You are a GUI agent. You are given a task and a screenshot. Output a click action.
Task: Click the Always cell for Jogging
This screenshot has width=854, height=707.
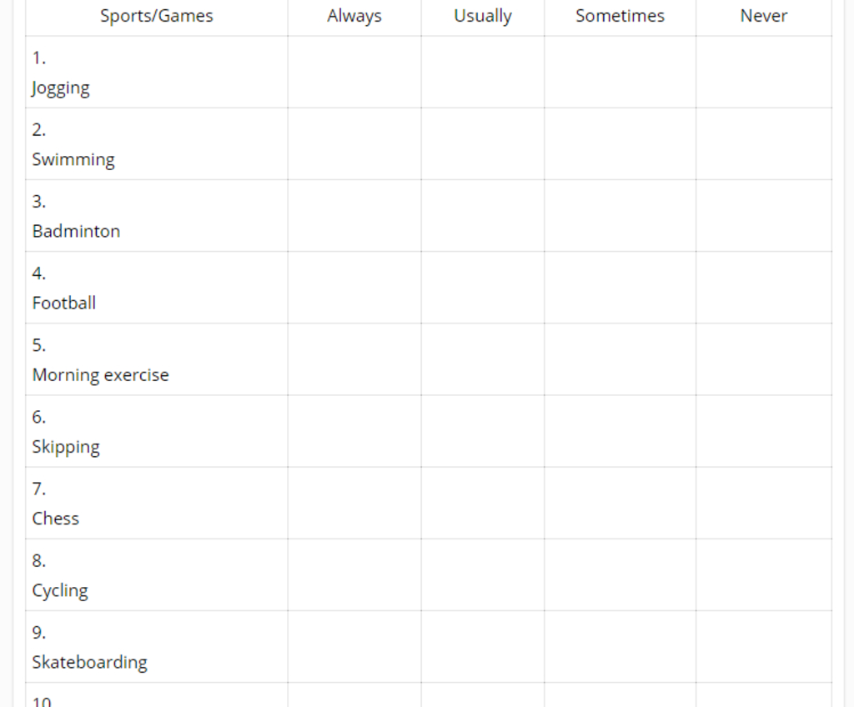[354, 72]
